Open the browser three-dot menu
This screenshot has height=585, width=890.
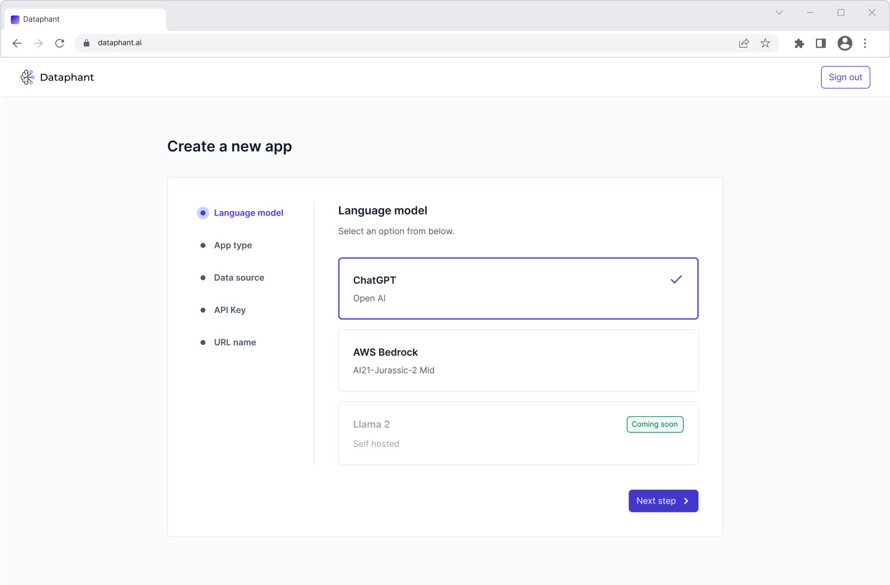pos(865,43)
